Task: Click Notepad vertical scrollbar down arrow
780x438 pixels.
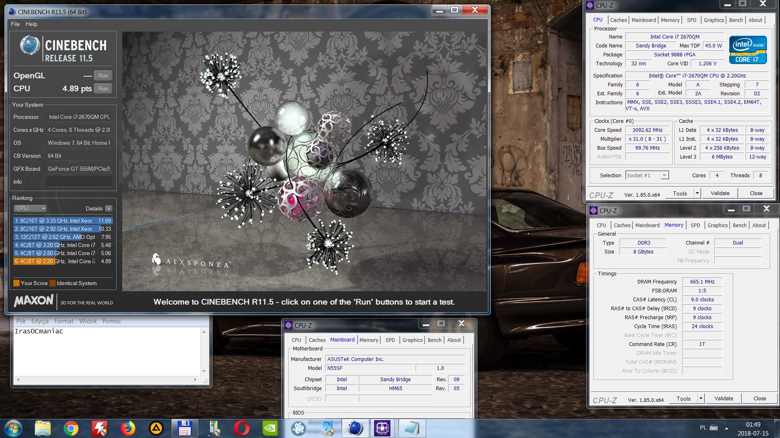Action: [x=204, y=371]
